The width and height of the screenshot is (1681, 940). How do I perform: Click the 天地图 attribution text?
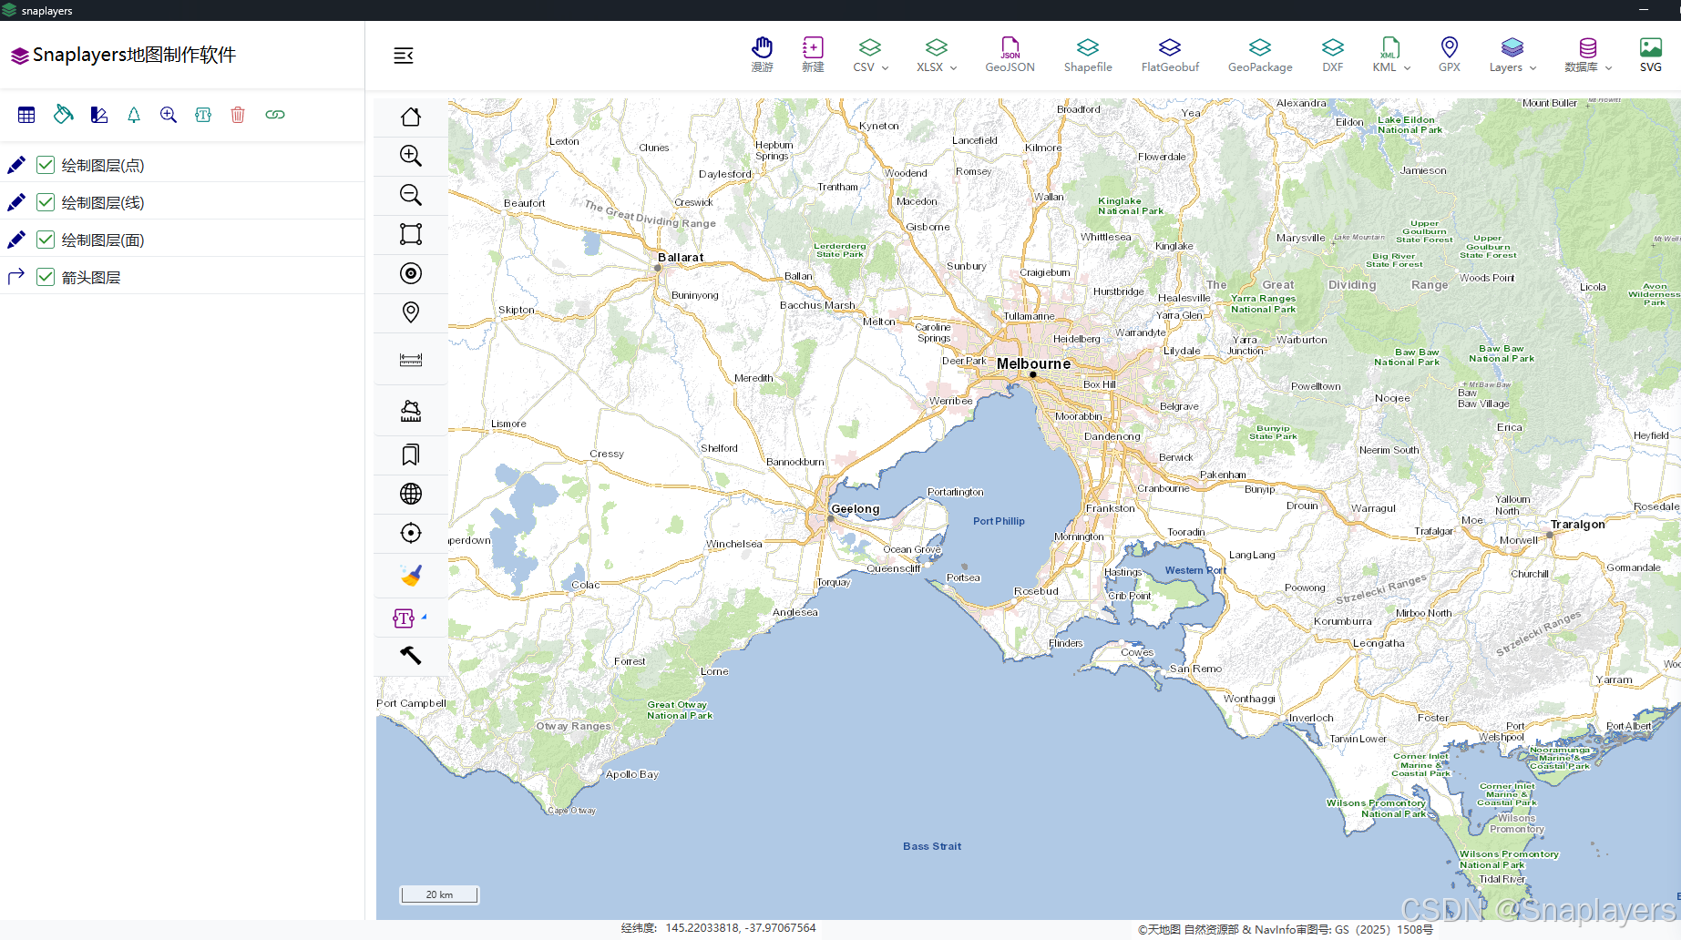[1285, 930]
